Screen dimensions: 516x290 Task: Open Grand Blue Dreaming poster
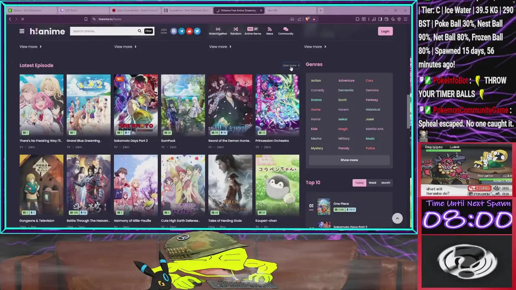coord(88,105)
